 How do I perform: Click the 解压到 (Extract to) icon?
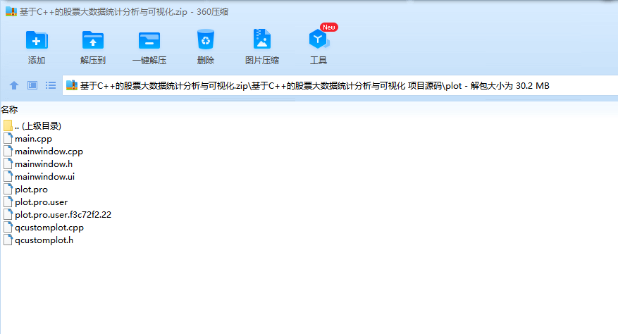click(x=93, y=40)
